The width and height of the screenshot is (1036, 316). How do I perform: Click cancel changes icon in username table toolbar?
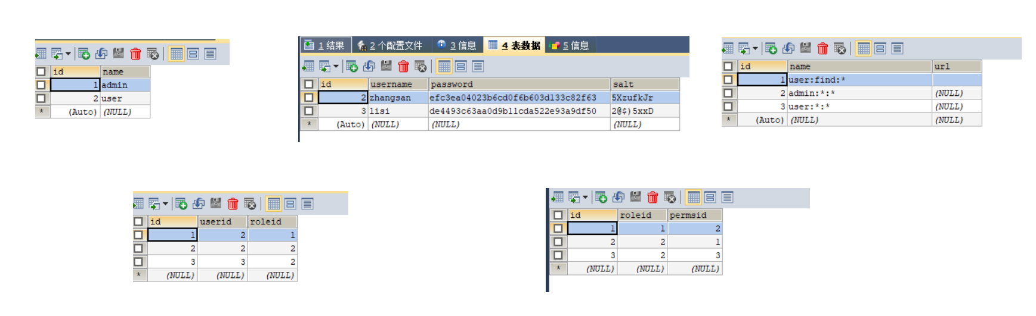pos(421,66)
